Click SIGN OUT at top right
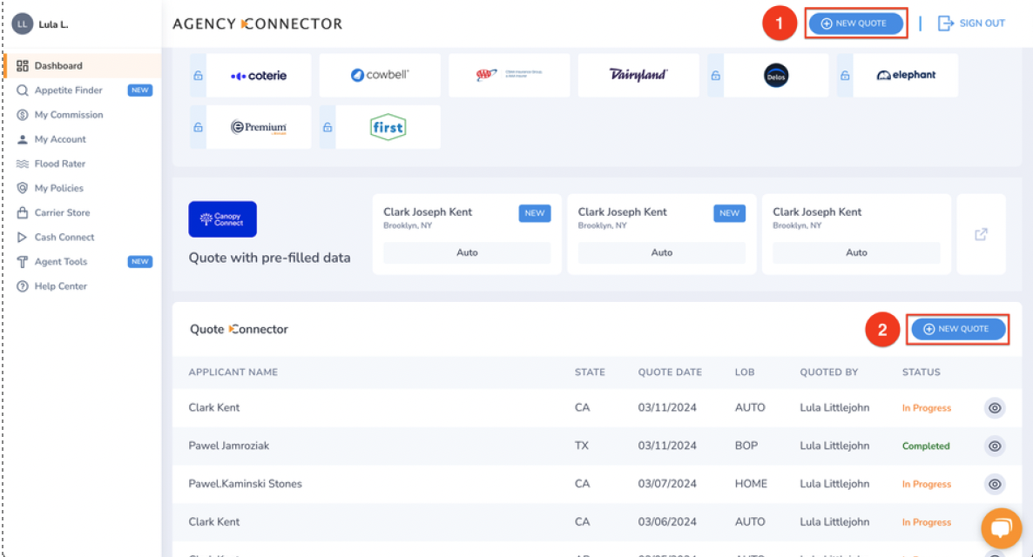The height and width of the screenshot is (557, 1033). (x=971, y=23)
